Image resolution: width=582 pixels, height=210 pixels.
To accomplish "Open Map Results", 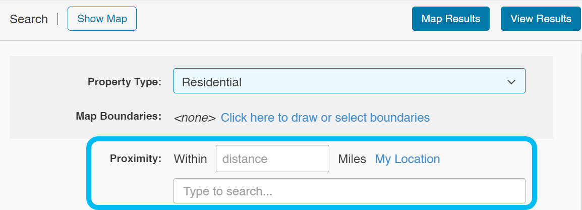I will click(450, 19).
